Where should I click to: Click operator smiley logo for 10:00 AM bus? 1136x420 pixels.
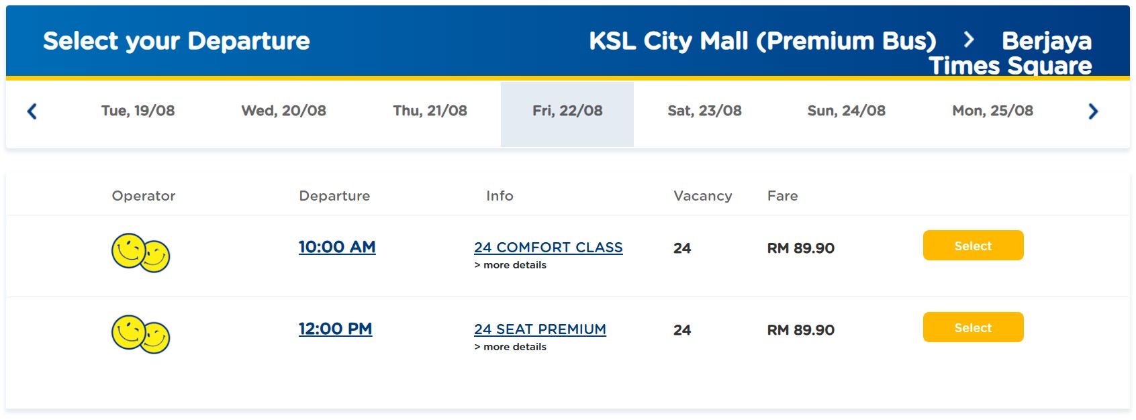point(140,253)
